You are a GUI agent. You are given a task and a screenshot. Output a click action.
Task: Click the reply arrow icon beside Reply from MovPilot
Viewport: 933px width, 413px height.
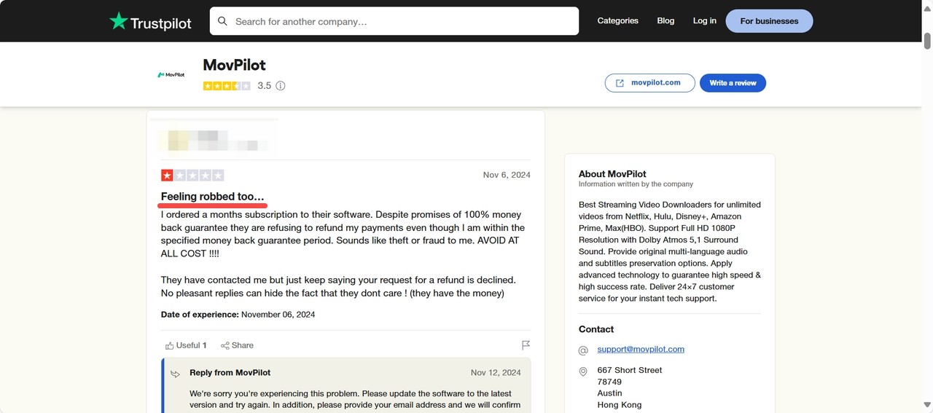(x=176, y=374)
